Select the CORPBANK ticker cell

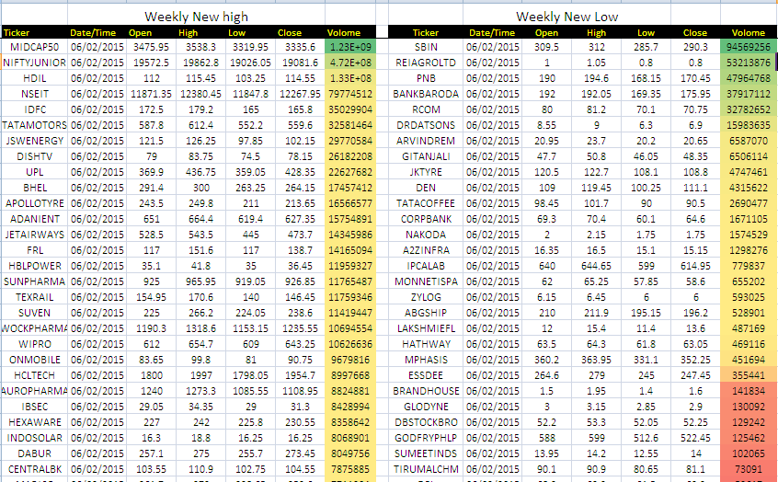426,219
